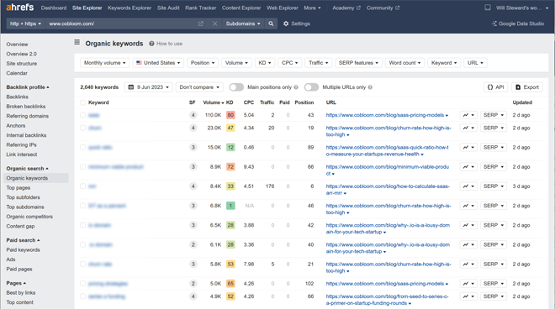The height and width of the screenshot is (309, 555).
Task: Sort by Volume column header
Action: (x=214, y=102)
